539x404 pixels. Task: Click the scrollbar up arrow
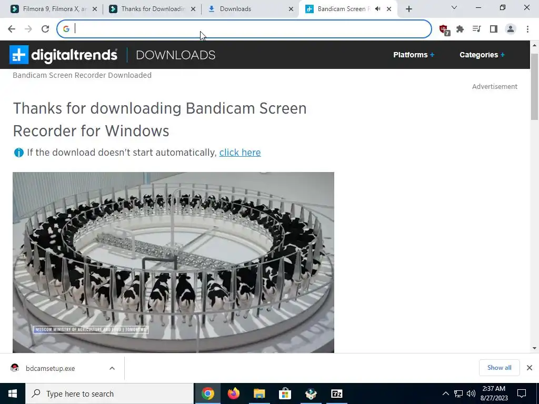pyautogui.click(x=535, y=45)
